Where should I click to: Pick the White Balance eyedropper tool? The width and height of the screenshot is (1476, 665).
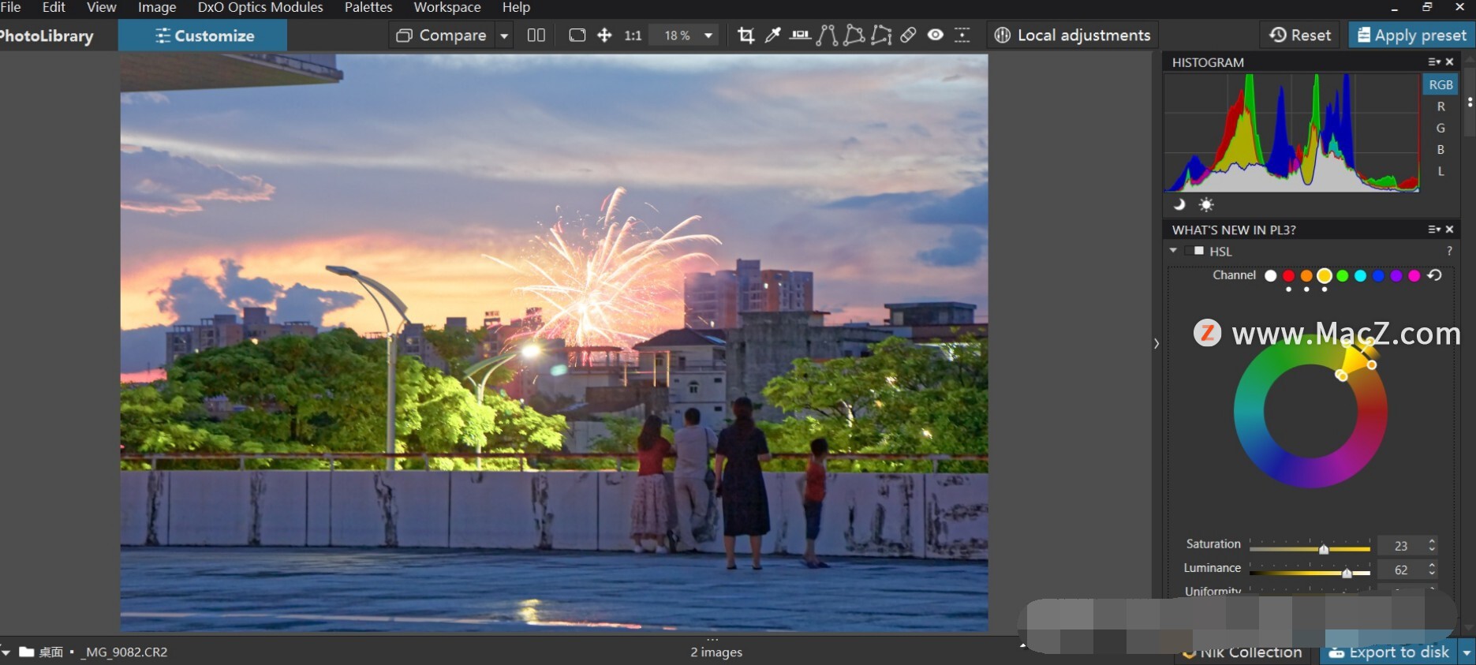tap(773, 35)
